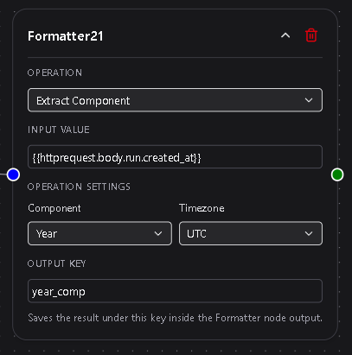This screenshot has width=352, height=355.
Task: Click the green output connector port
Action: (x=337, y=174)
